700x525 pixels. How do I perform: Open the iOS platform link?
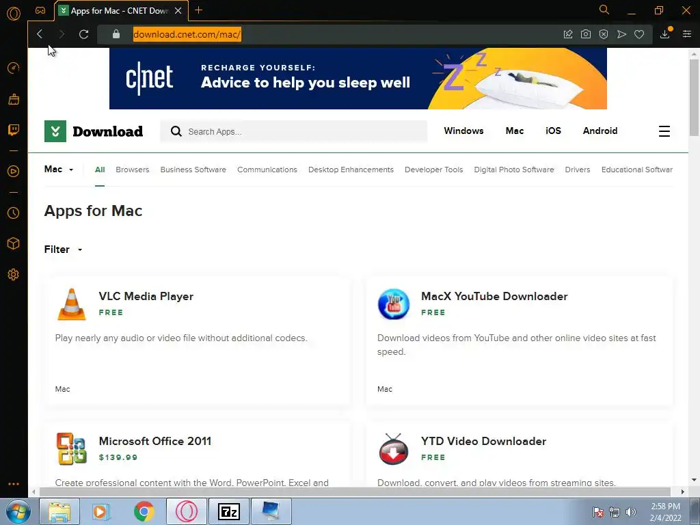(x=553, y=131)
